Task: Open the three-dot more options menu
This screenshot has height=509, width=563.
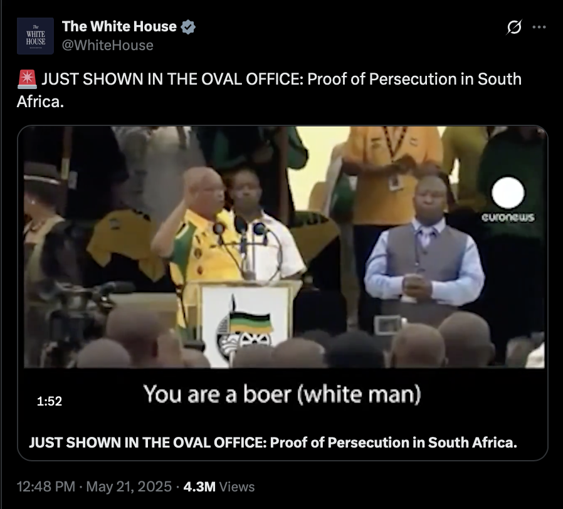Action: pos(539,27)
